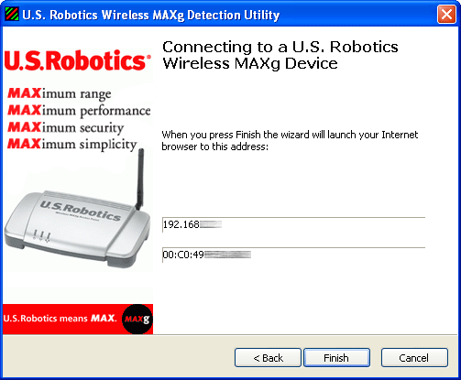Click the router's front LED indicators
Screen dimensions: 461x380
[41, 236]
